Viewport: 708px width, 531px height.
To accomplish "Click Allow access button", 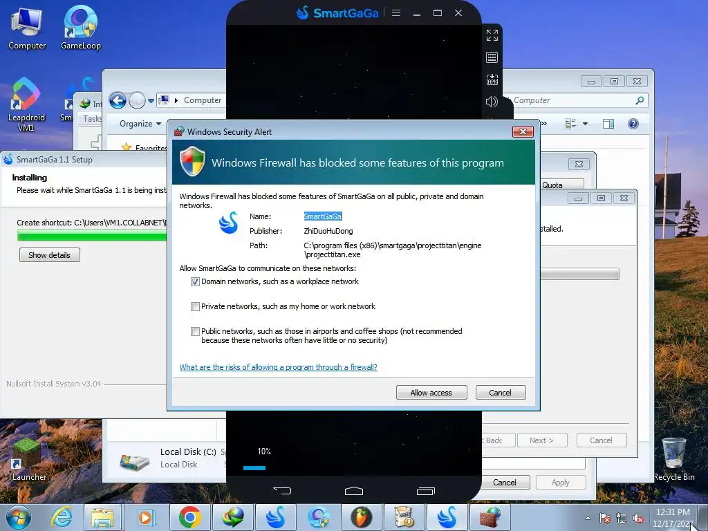I will (x=431, y=393).
